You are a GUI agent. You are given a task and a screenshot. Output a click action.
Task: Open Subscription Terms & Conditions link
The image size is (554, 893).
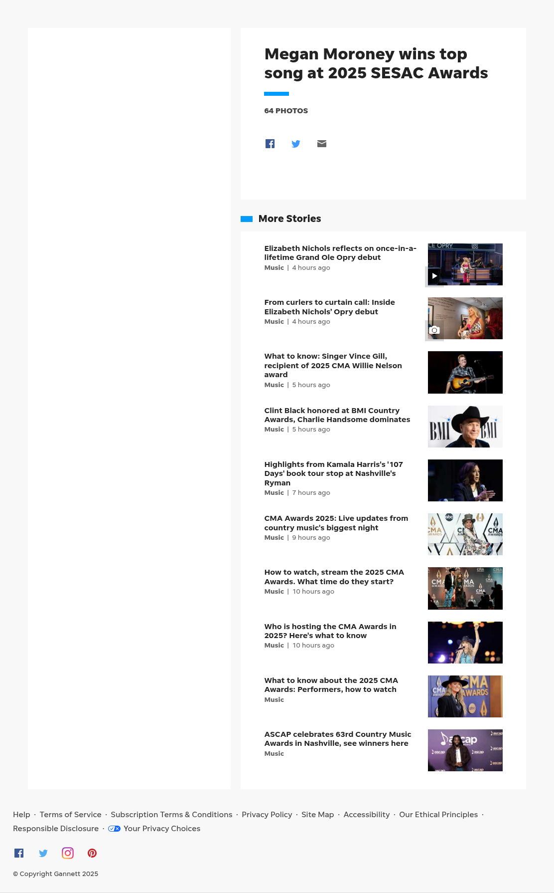[171, 815]
